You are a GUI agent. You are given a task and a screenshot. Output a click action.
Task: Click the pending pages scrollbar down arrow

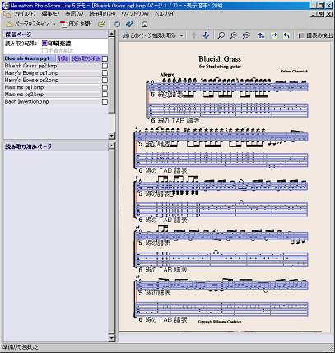click(x=111, y=136)
